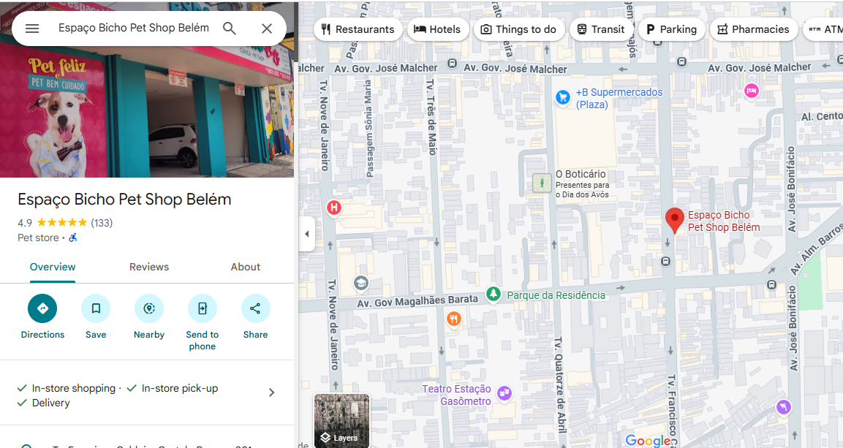Image resolution: width=843 pixels, height=448 pixels.
Task: Click the +B Supermercados (Plaza) label
Action: point(619,99)
